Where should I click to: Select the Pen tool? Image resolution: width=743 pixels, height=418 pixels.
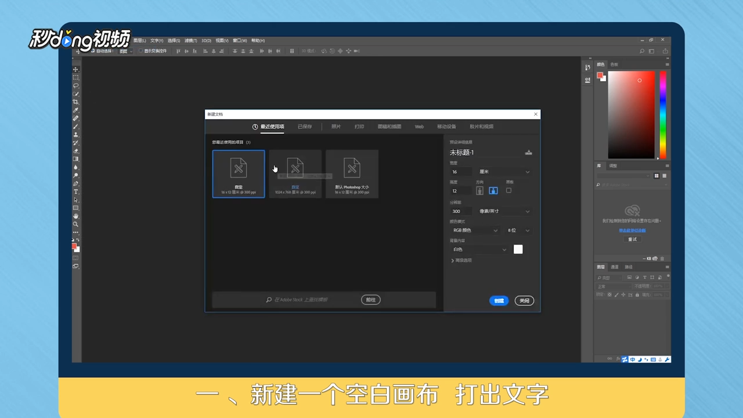75,183
